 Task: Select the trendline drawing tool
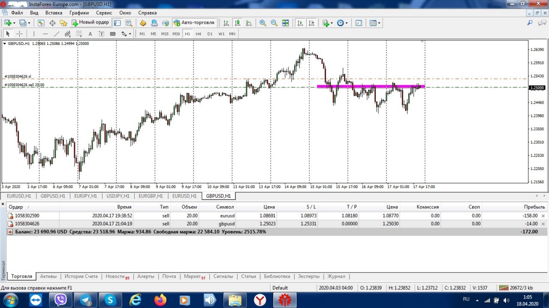[56, 34]
